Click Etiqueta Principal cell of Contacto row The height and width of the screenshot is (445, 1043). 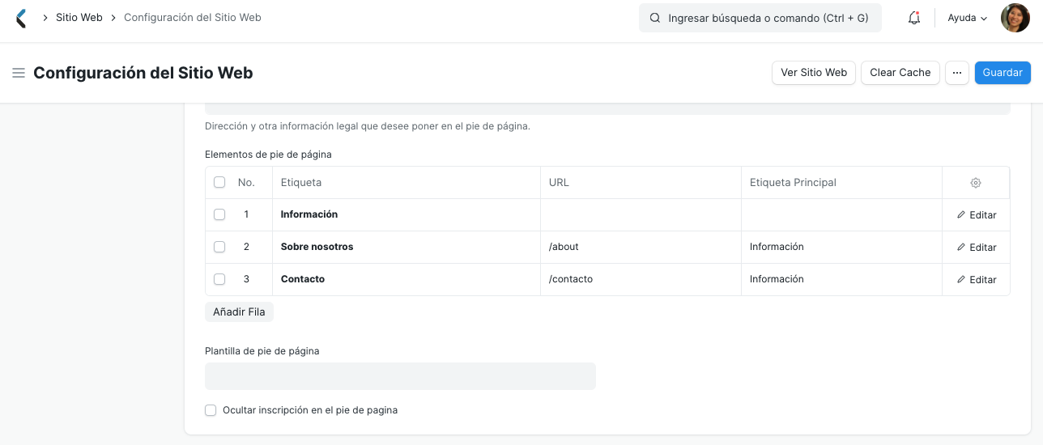coord(841,279)
